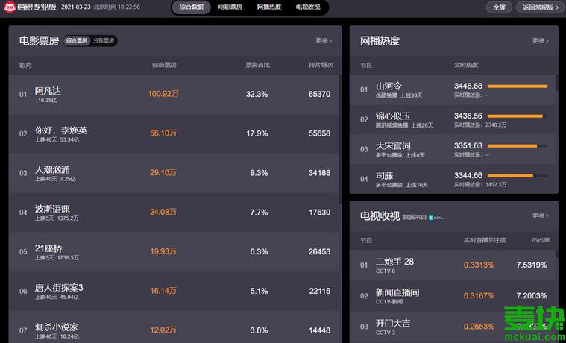Open 更多 in the 网播热度 panel
The width and height of the screenshot is (566, 343).
(541, 40)
